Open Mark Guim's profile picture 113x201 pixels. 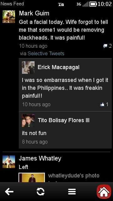9,17
